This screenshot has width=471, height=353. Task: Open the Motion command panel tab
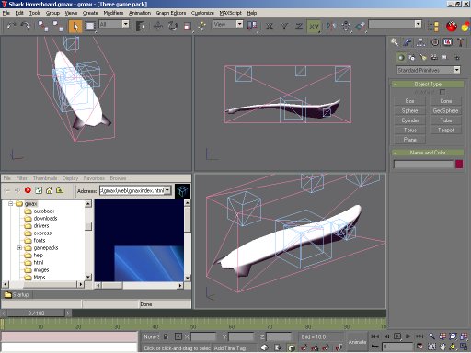point(434,42)
